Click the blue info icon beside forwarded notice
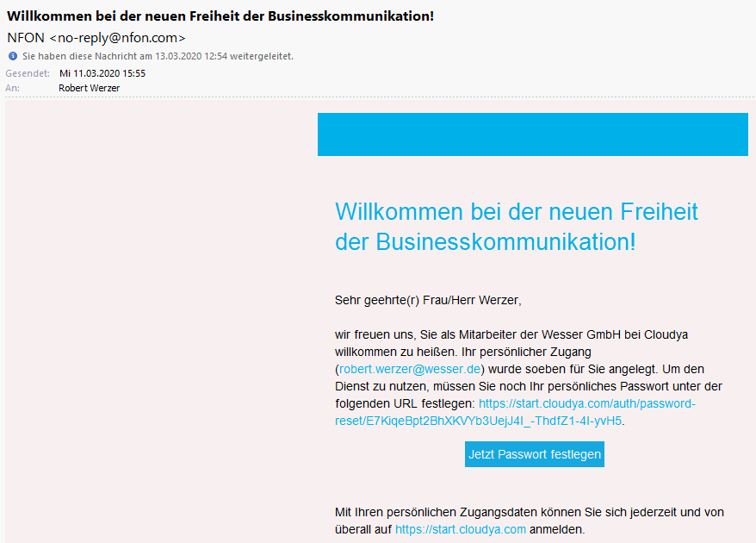 [x=13, y=56]
